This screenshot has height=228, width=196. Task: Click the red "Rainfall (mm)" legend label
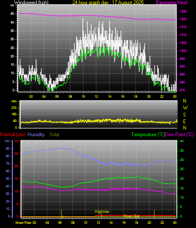click(13, 135)
